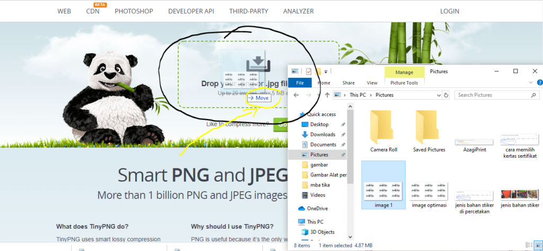Switch to details view in status bar
Image resolution: width=543 pixels, height=251 pixels.
(529, 245)
